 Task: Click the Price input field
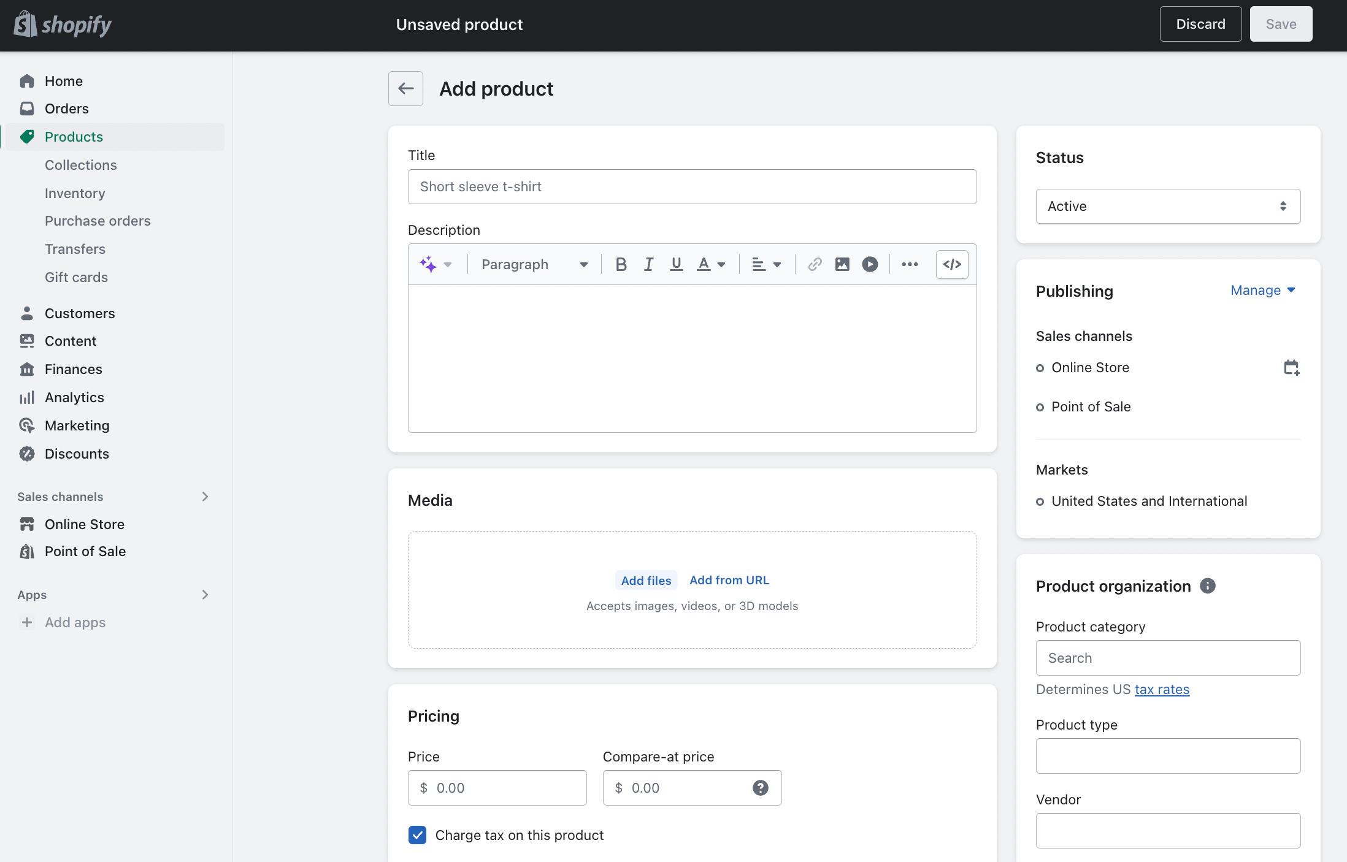tap(497, 788)
